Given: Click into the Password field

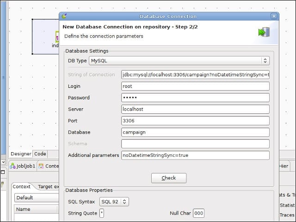Looking at the screenshot, I should pyautogui.click(x=195, y=98).
